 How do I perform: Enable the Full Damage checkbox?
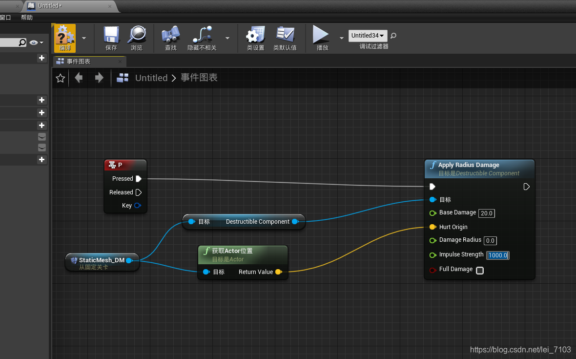pyautogui.click(x=480, y=271)
